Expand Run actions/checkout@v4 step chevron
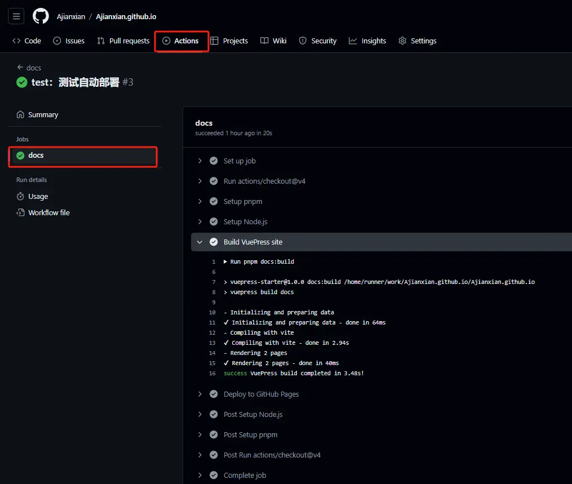The height and width of the screenshot is (484, 572). tap(200, 181)
